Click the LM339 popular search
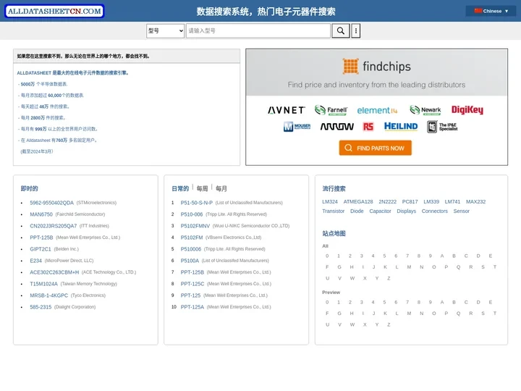521x391 pixels. point(431,202)
